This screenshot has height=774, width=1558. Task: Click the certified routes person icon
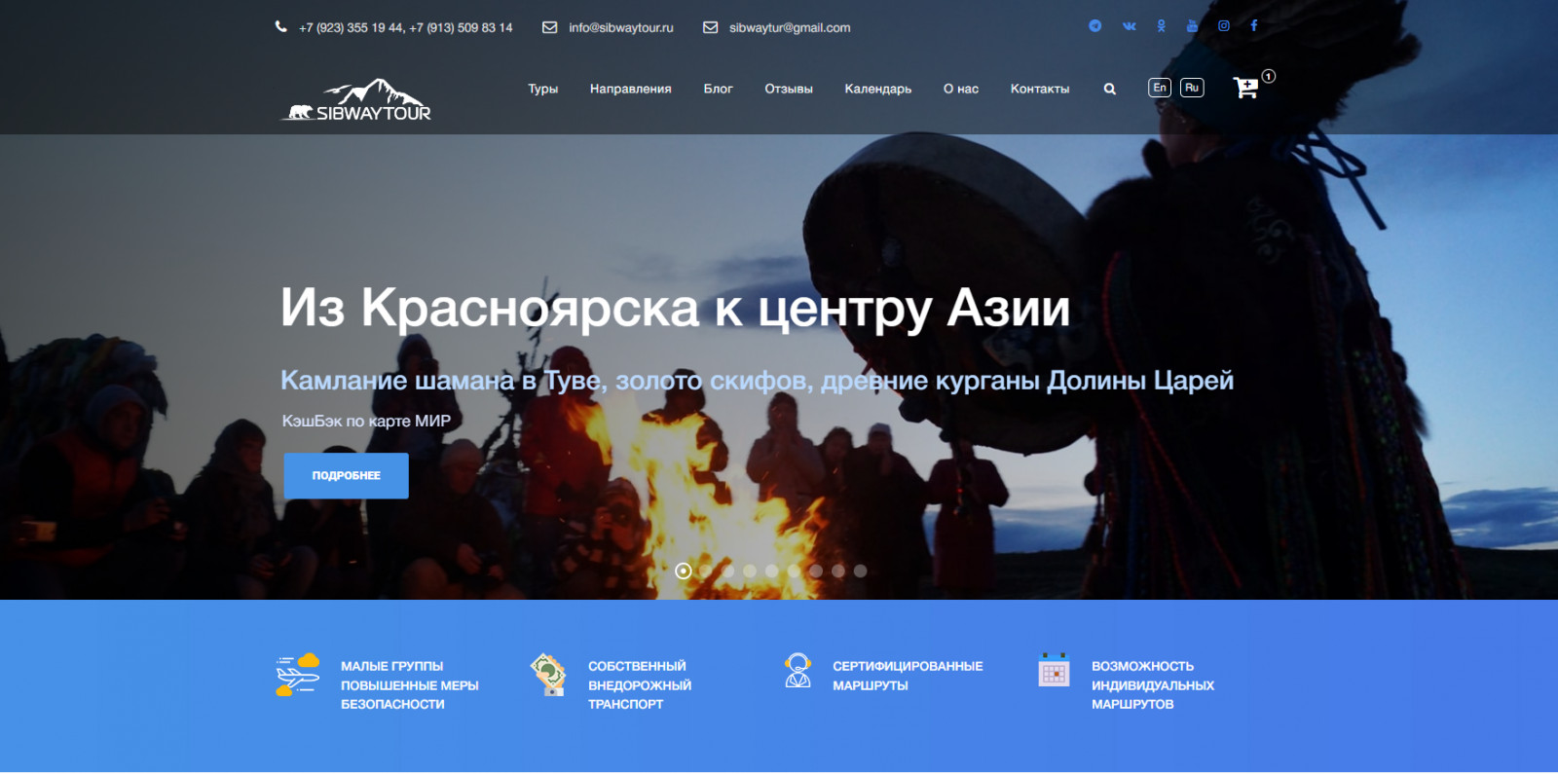pyautogui.click(x=798, y=671)
